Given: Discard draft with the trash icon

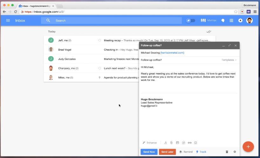Looking at the screenshot, I should click(x=227, y=152).
